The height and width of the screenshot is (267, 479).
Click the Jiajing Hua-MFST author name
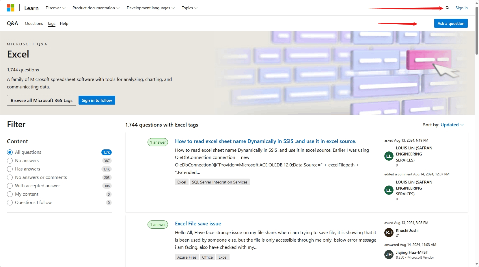(412, 252)
